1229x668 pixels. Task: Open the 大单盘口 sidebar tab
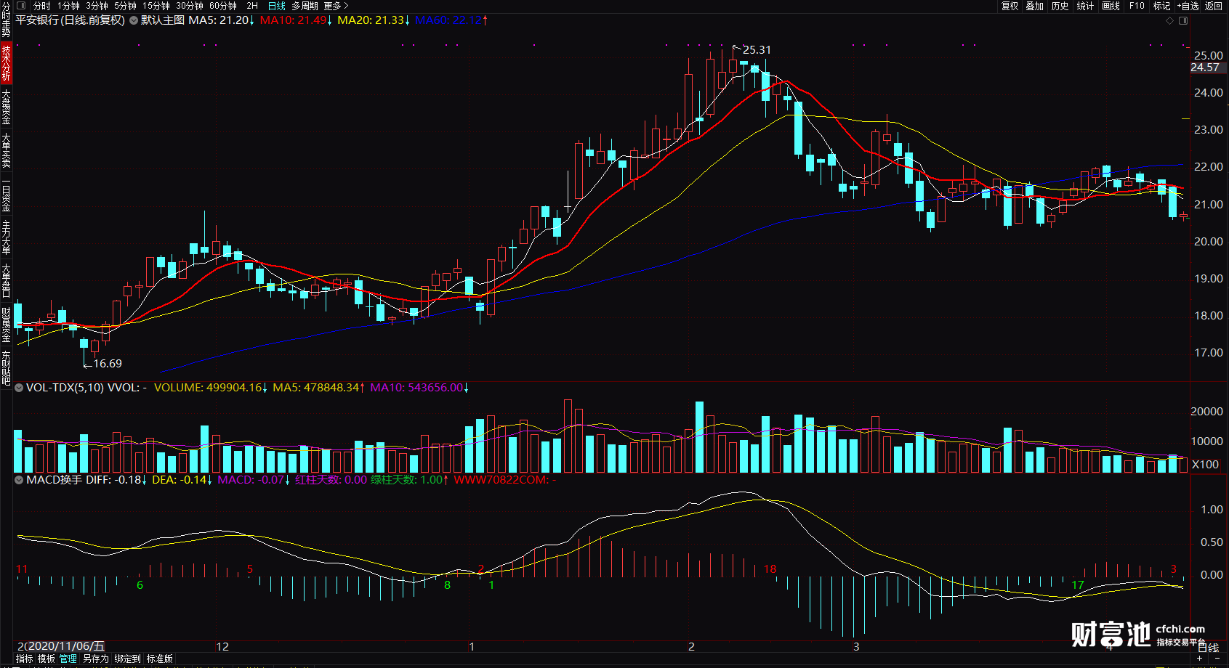[x=6, y=282]
